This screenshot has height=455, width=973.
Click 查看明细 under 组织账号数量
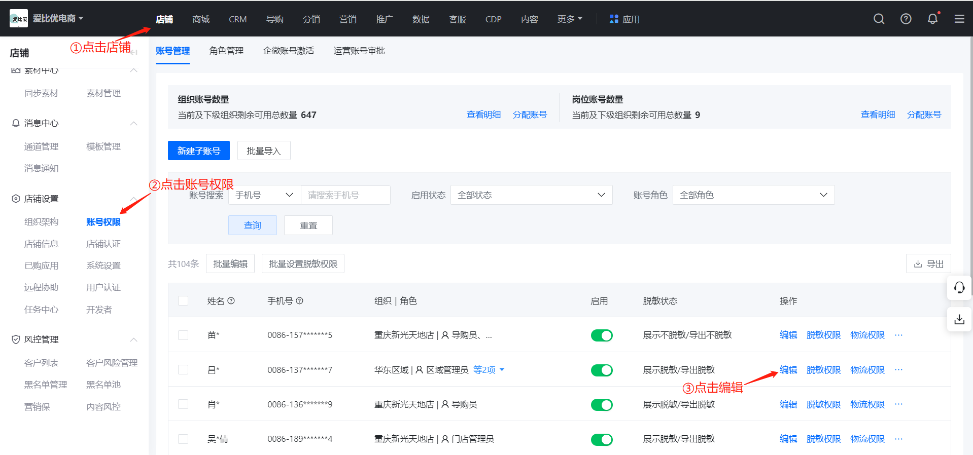click(483, 115)
